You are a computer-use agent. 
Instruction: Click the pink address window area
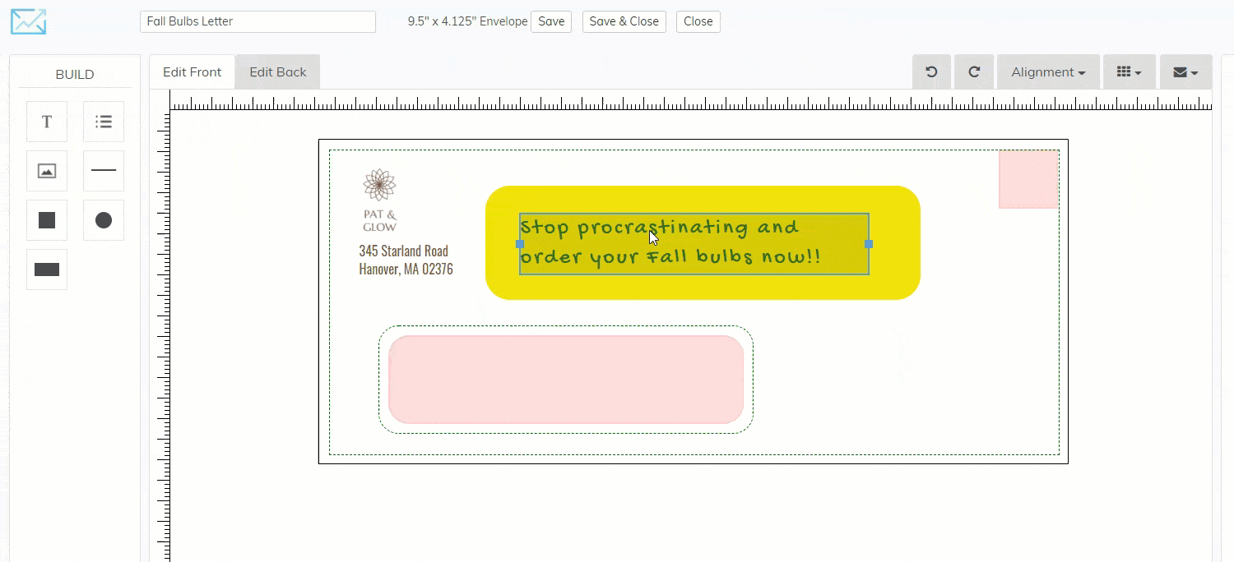point(566,380)
